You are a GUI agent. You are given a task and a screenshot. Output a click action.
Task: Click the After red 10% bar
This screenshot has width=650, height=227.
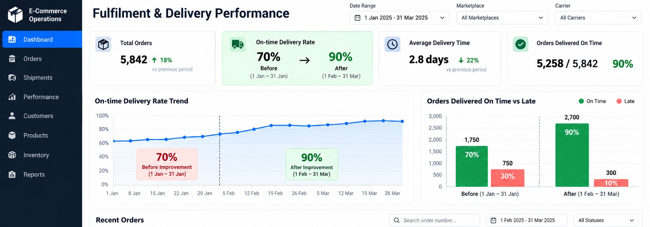pos(611,183)
